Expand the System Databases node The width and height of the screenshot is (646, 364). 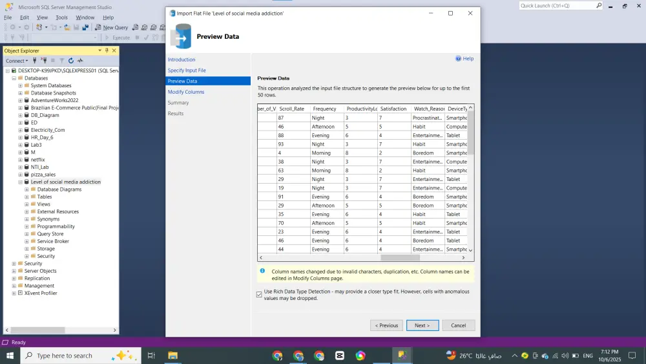point(20,85)
